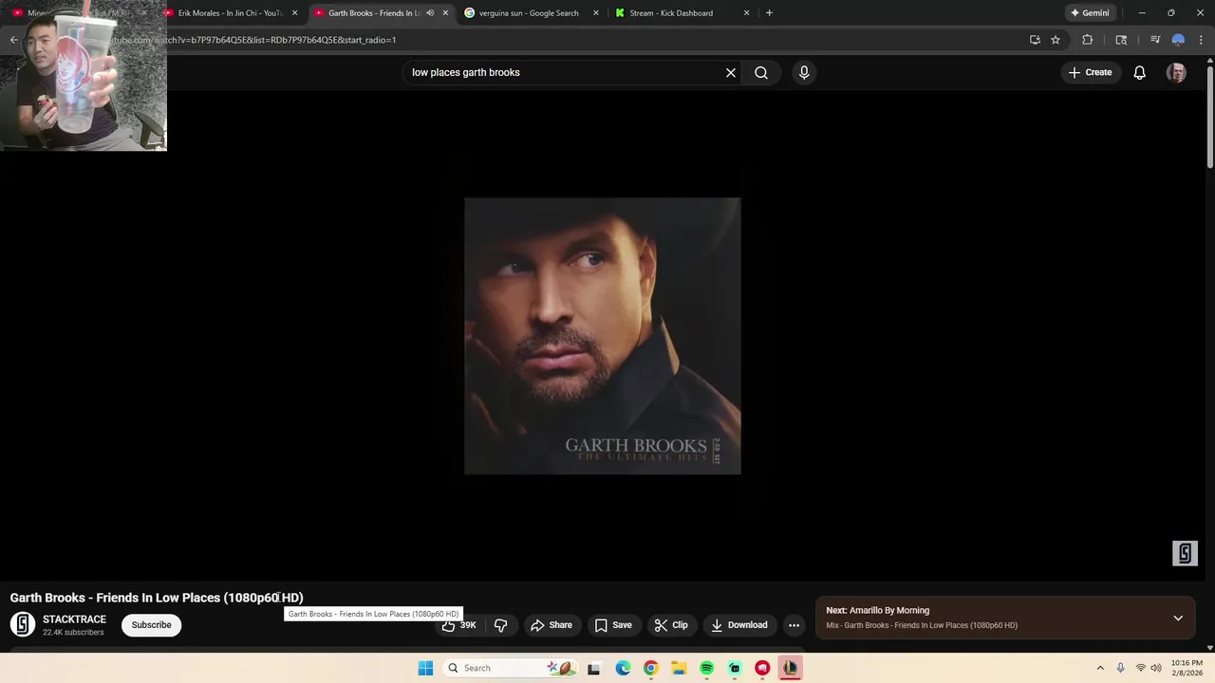Click the Create button
Image resolution: width=1215 pixels, height=683 pixels.
coord(1090,72)
